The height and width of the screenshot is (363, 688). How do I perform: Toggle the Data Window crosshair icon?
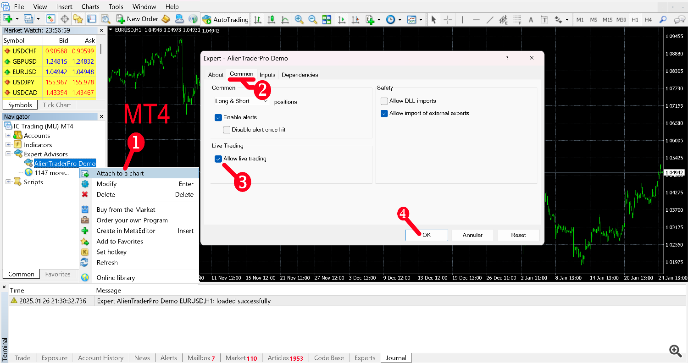(65, 19)
